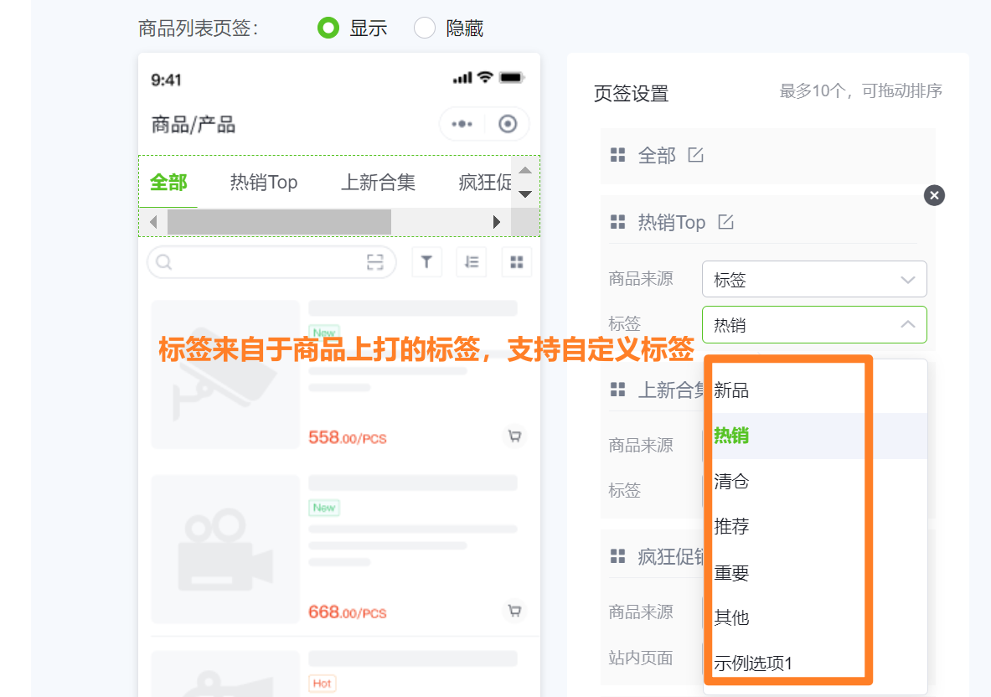The width and height of the screenshot is (991, 697).
Task: Open the security camera product thumbnail
Action: click(225, 374)
